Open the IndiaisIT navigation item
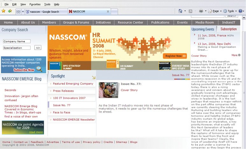The height and width of the screenshot is (149, 246). [x=229, y=23]
